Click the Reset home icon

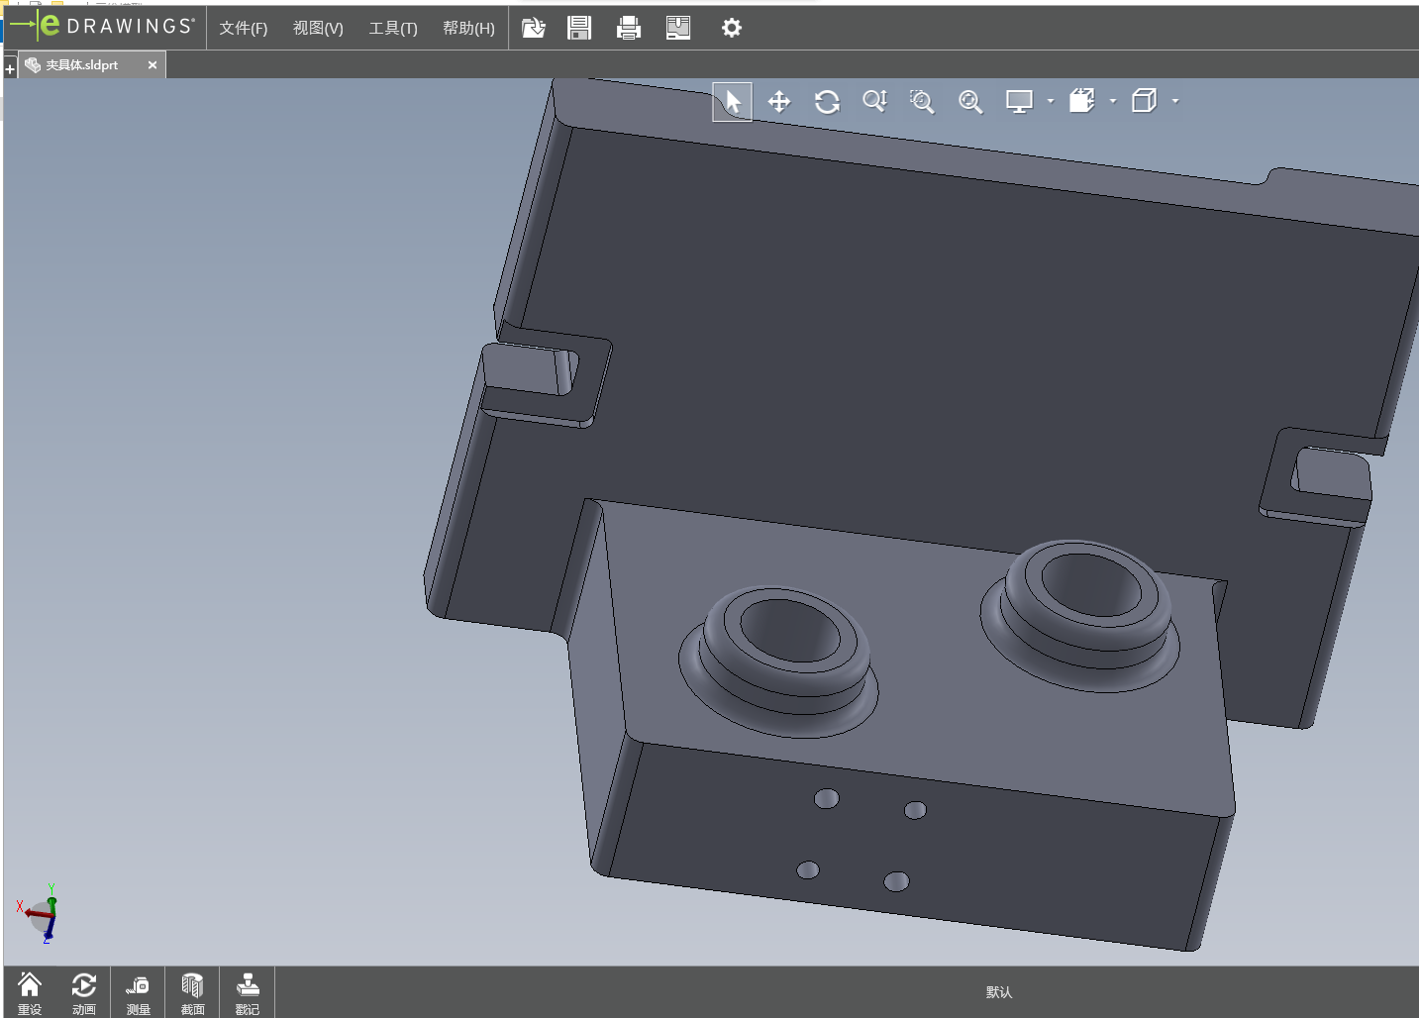point(30,993)
